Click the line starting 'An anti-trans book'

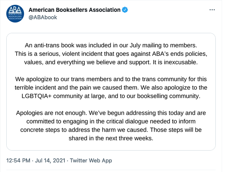pos(111,45)
